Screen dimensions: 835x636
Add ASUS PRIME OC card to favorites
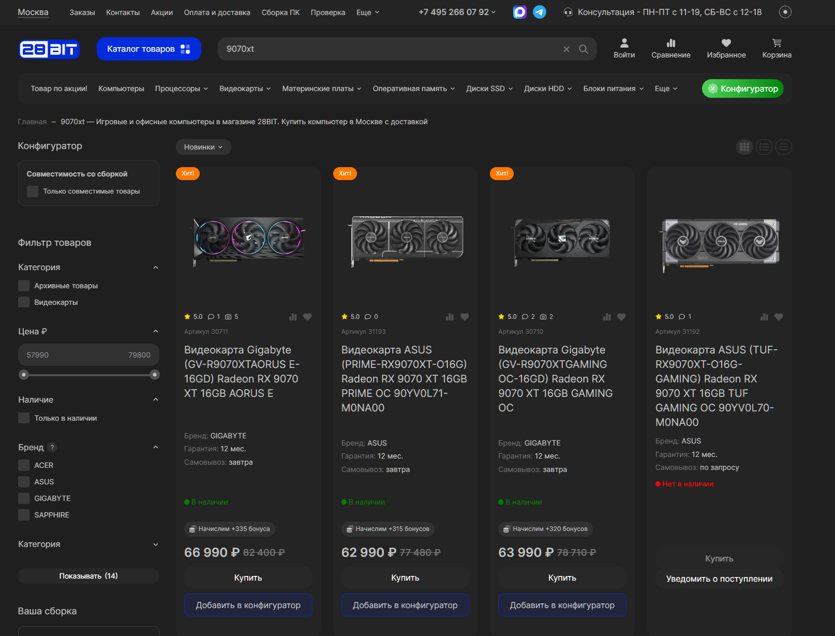pyautogui.click(x=465, y=317)
